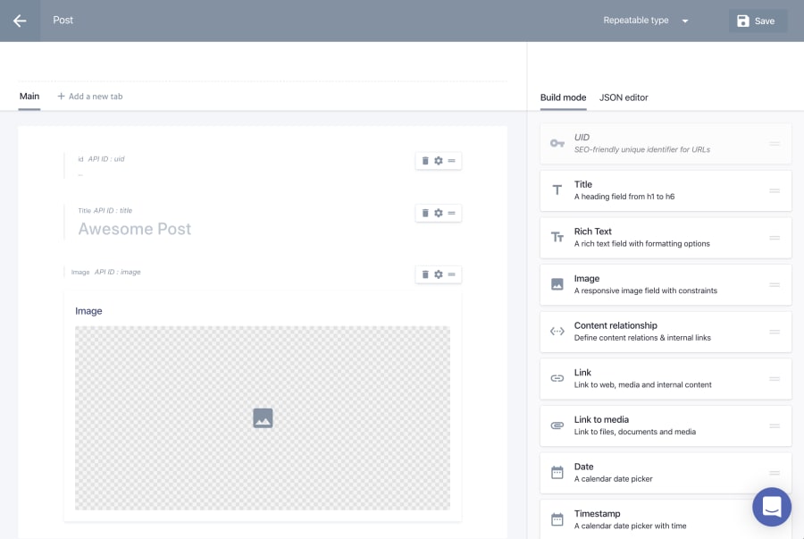Switch to JSON editor tab
The width and height of the screenshot is (804, 539).
624,97
